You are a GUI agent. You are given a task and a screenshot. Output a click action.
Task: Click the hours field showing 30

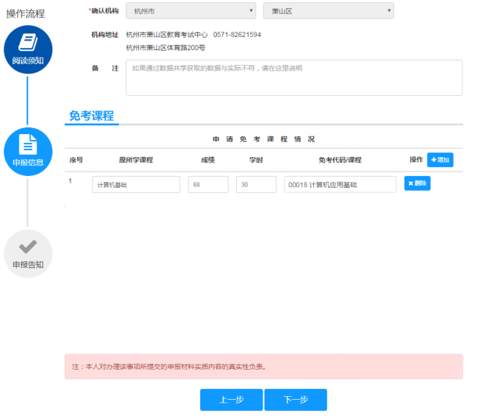[256, 185]
